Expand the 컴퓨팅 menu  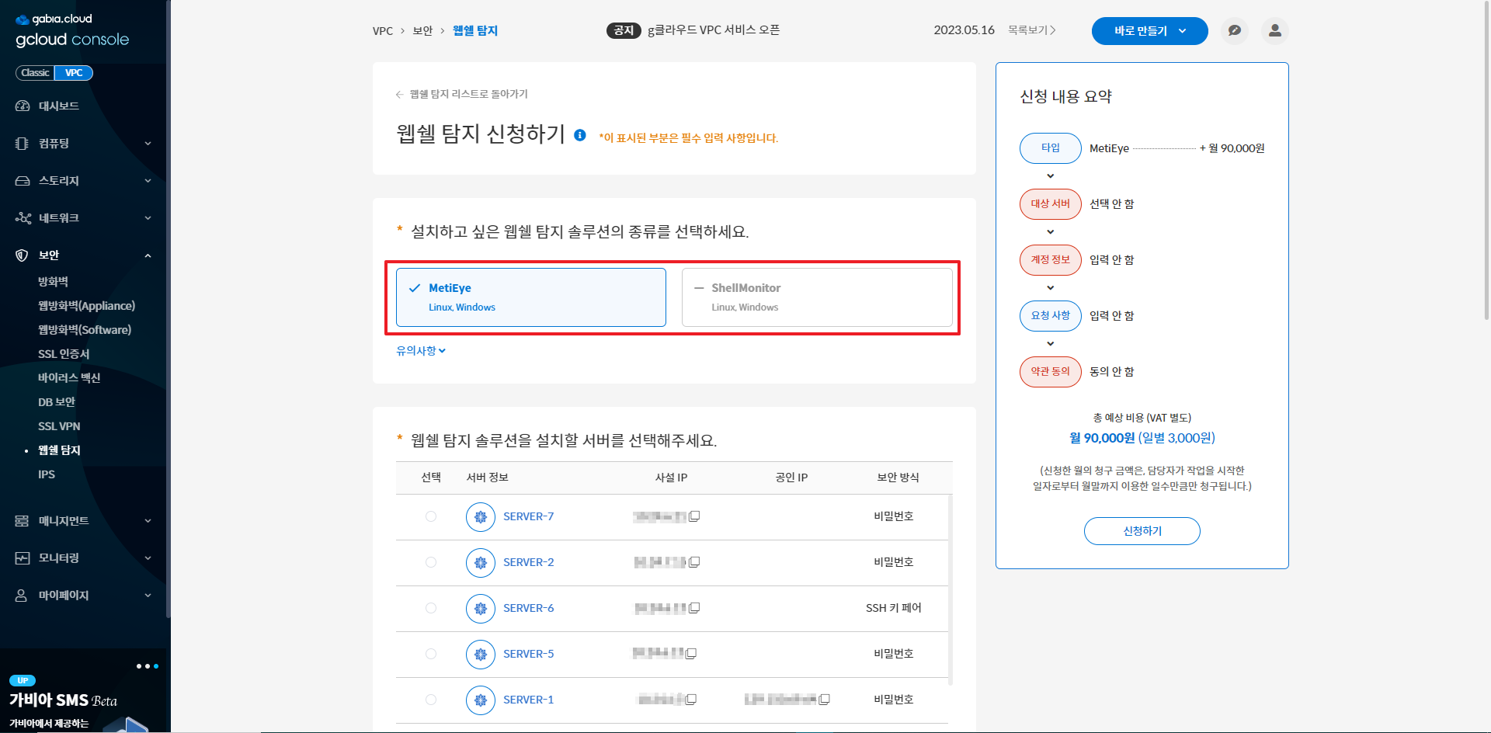(84, 143)
